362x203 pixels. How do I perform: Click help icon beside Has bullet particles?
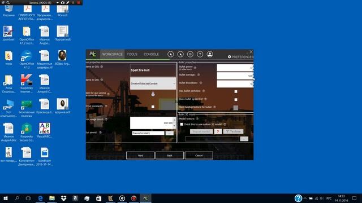tap(204, 91)
